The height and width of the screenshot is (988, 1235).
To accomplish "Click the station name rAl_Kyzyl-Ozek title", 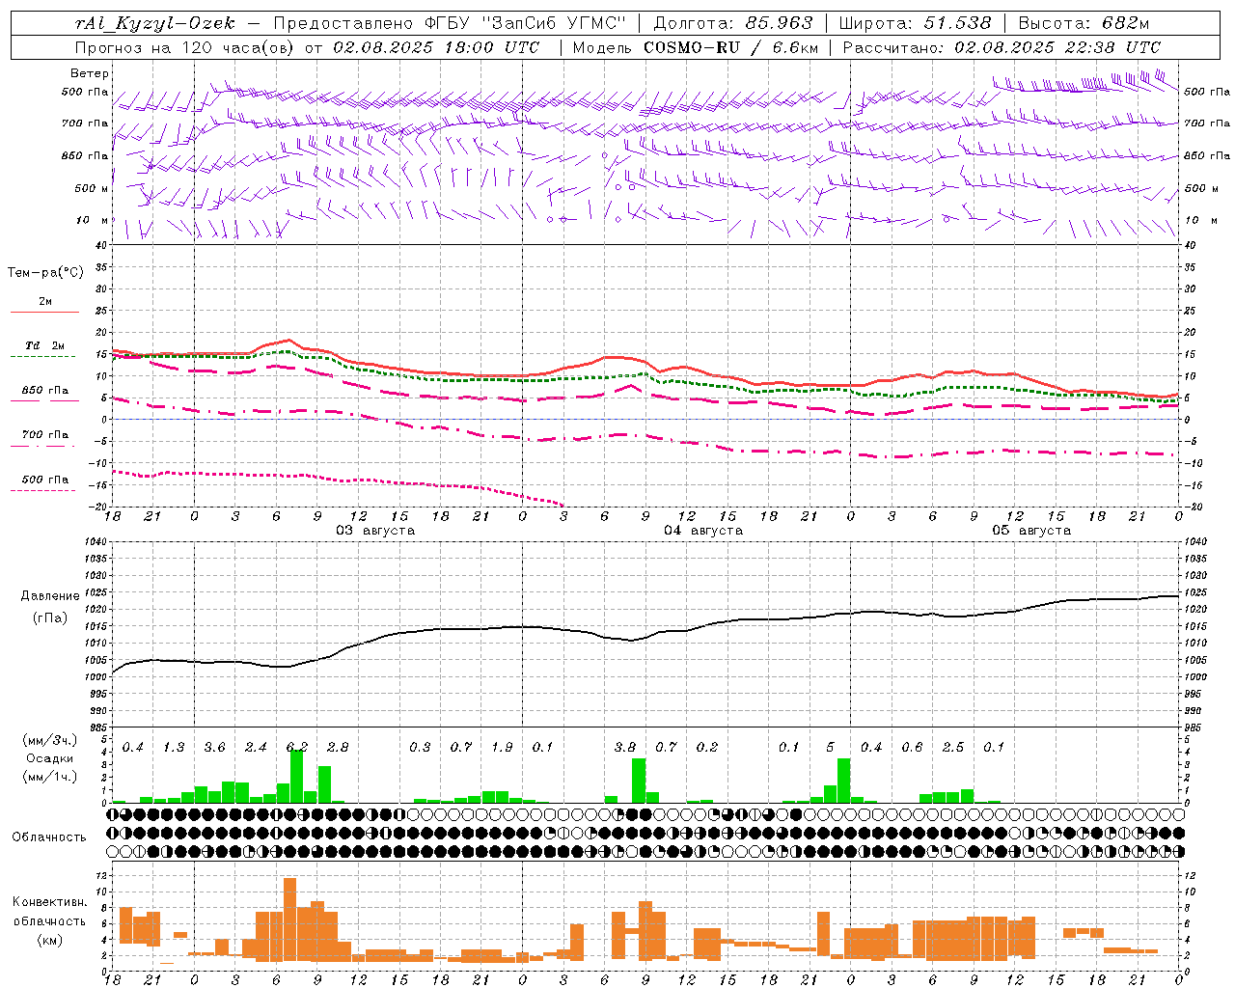I will [x=154, y=23].
